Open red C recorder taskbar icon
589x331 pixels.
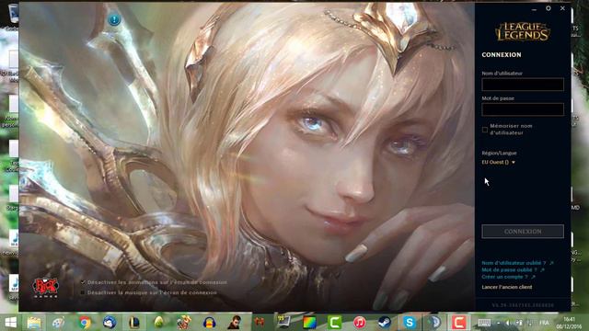coord(458,323)
